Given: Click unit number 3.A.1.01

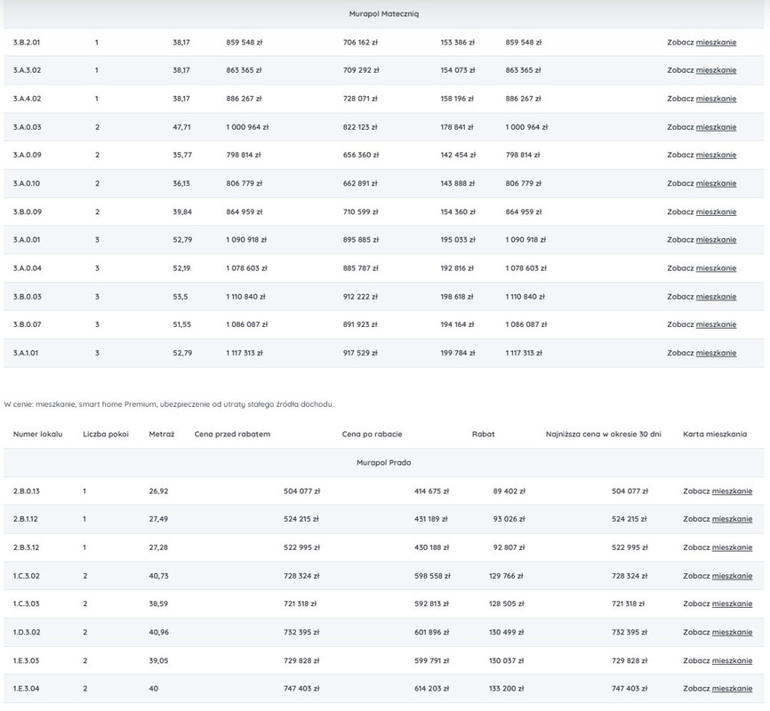Looking at the screenshot, I should click(x=26, y=353).
